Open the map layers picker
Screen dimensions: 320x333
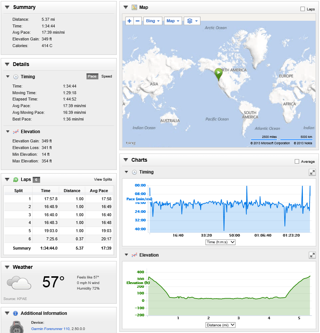(192, 21)
